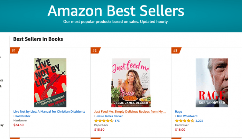Open the 3,203 reviews link
Screen dimensions: 242x139
pyautogui.click(x=199, y=121)
